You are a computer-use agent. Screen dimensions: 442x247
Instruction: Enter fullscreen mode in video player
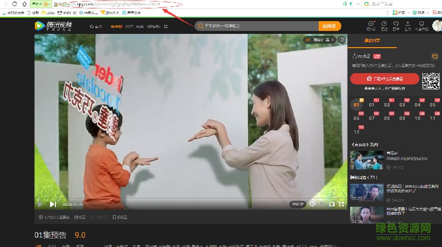pos(341,204)
